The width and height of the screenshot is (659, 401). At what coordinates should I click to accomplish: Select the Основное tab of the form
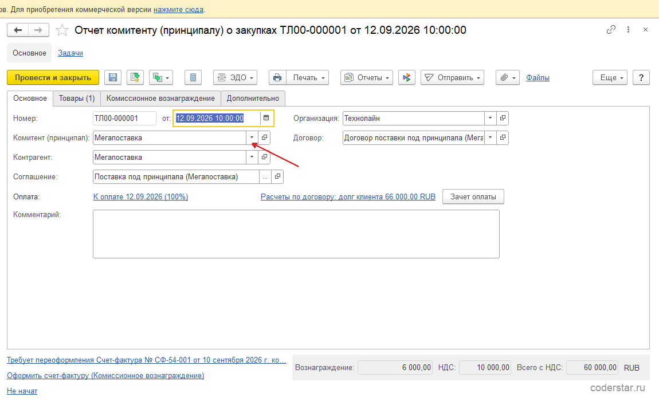30,99
